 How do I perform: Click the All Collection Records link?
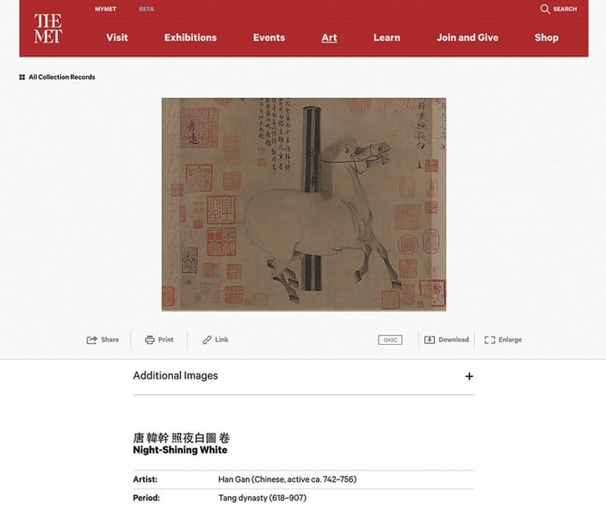pyautogui.click(x=62, y=78)
